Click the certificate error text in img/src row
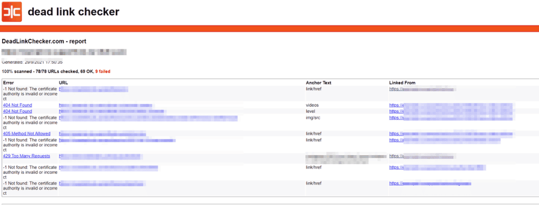Screen dimensions: 539x210 click(30, 122)
